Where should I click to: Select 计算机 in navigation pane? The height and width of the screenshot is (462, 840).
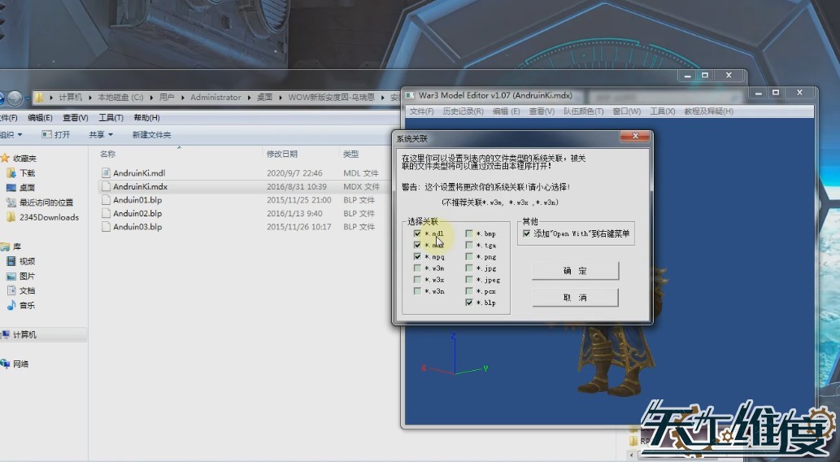[24, 334]
